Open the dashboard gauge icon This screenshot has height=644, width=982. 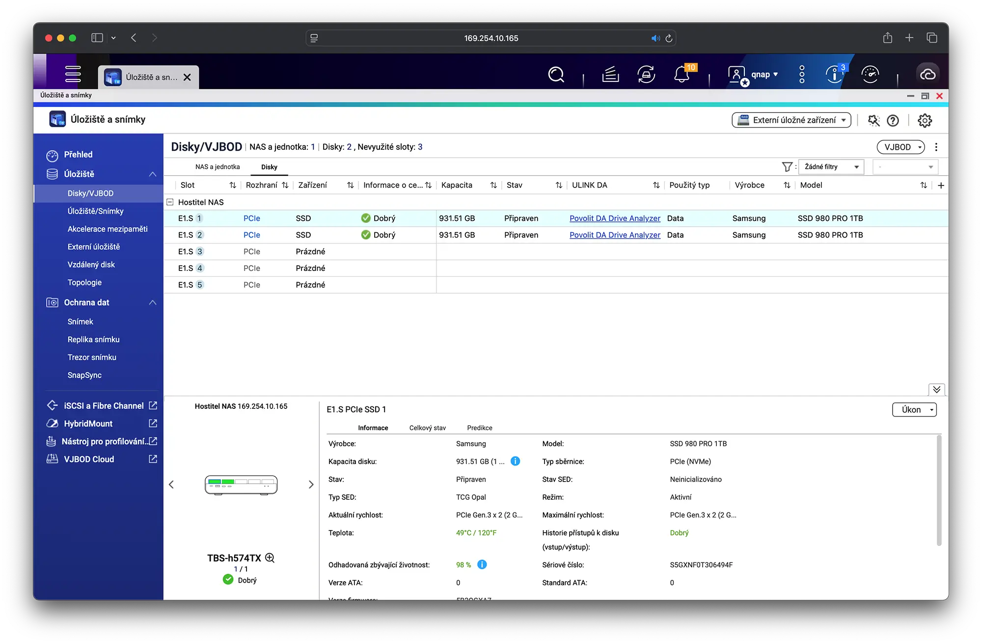(870, 75)
